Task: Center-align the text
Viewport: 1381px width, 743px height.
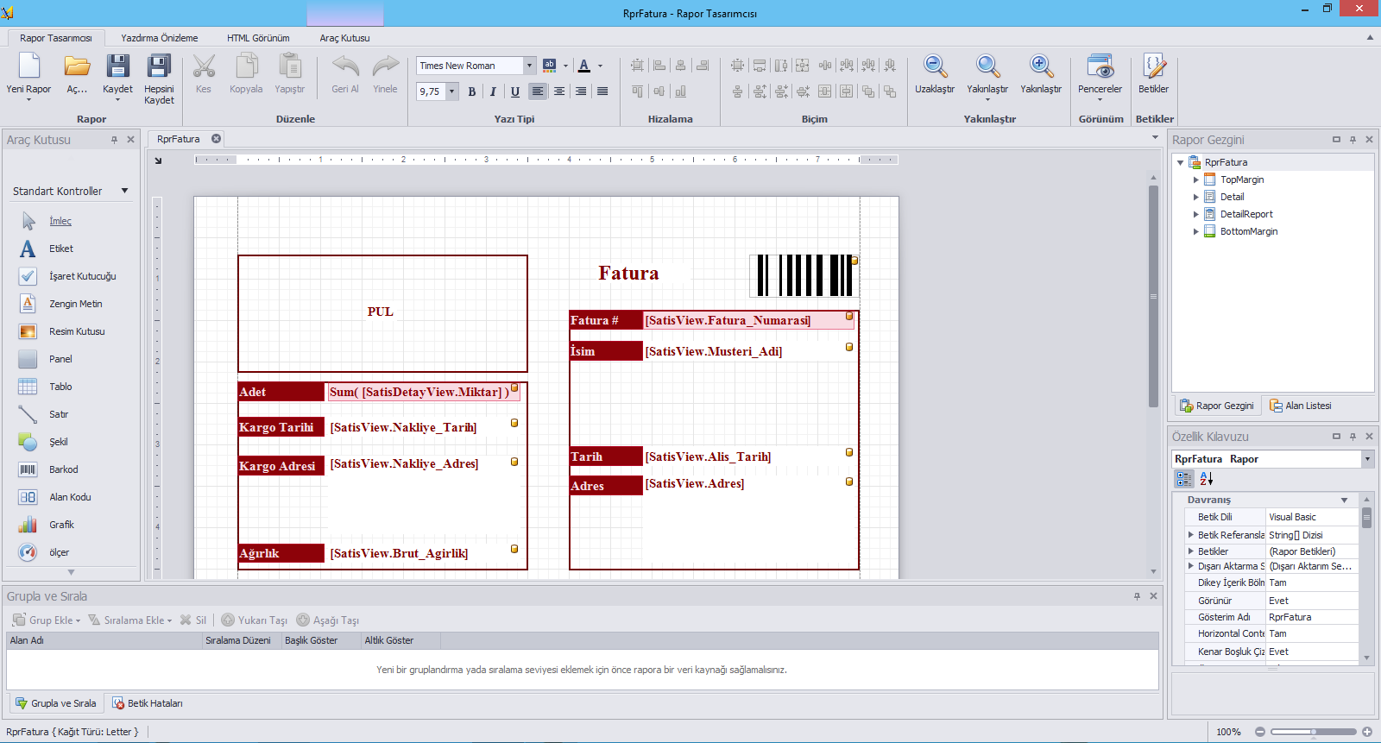Action: coord(559,91)
